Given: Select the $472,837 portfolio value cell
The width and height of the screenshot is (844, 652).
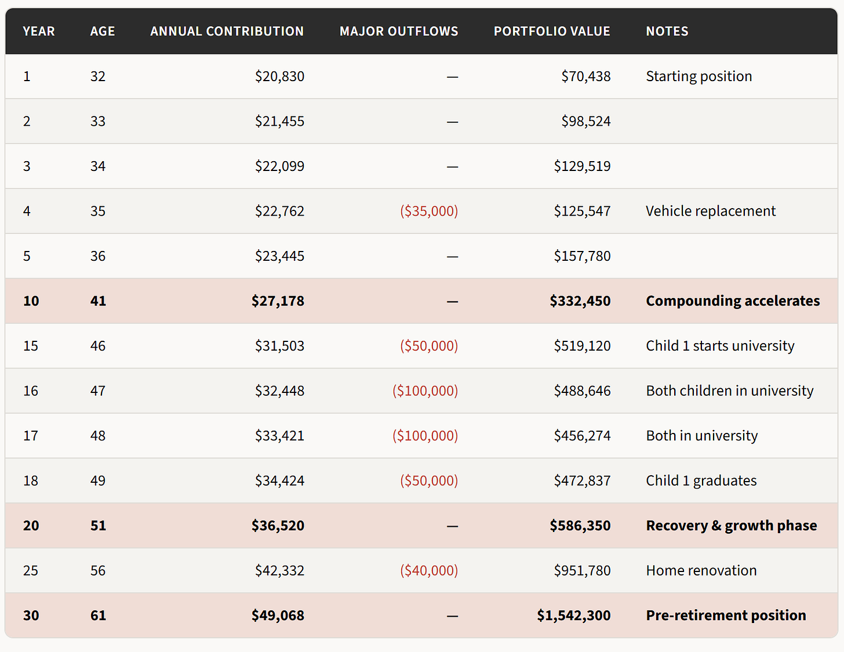Looking at the screenshot, I should point(582,480).
